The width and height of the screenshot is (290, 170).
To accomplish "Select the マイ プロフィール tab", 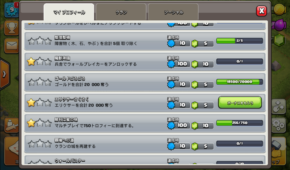I will [69, 12].
